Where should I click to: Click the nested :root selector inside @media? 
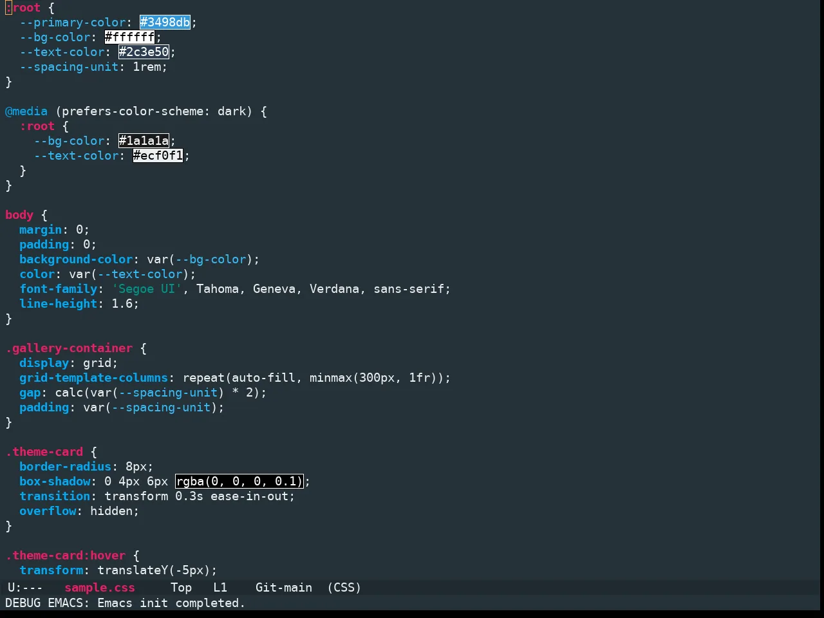[37, 126]
